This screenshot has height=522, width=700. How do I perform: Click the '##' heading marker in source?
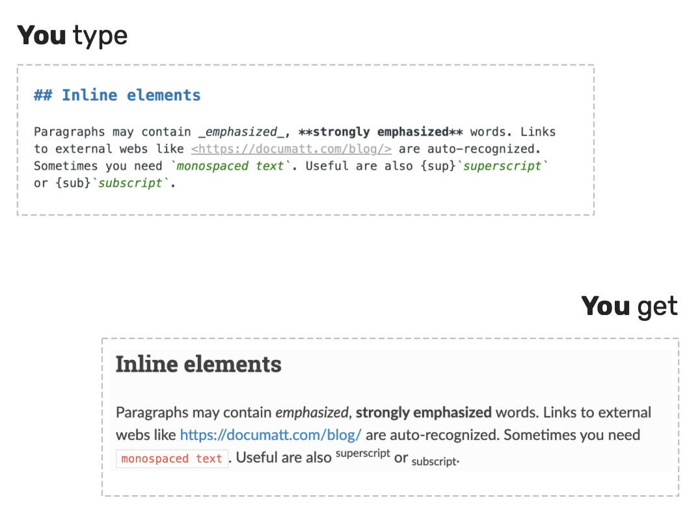tap(44, 95)
